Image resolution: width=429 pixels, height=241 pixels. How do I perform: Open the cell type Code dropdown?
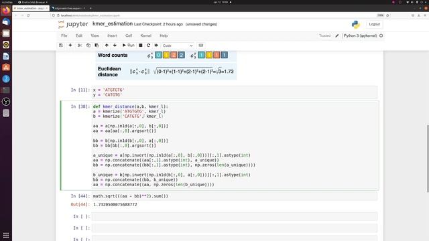(x=178, y=46)
